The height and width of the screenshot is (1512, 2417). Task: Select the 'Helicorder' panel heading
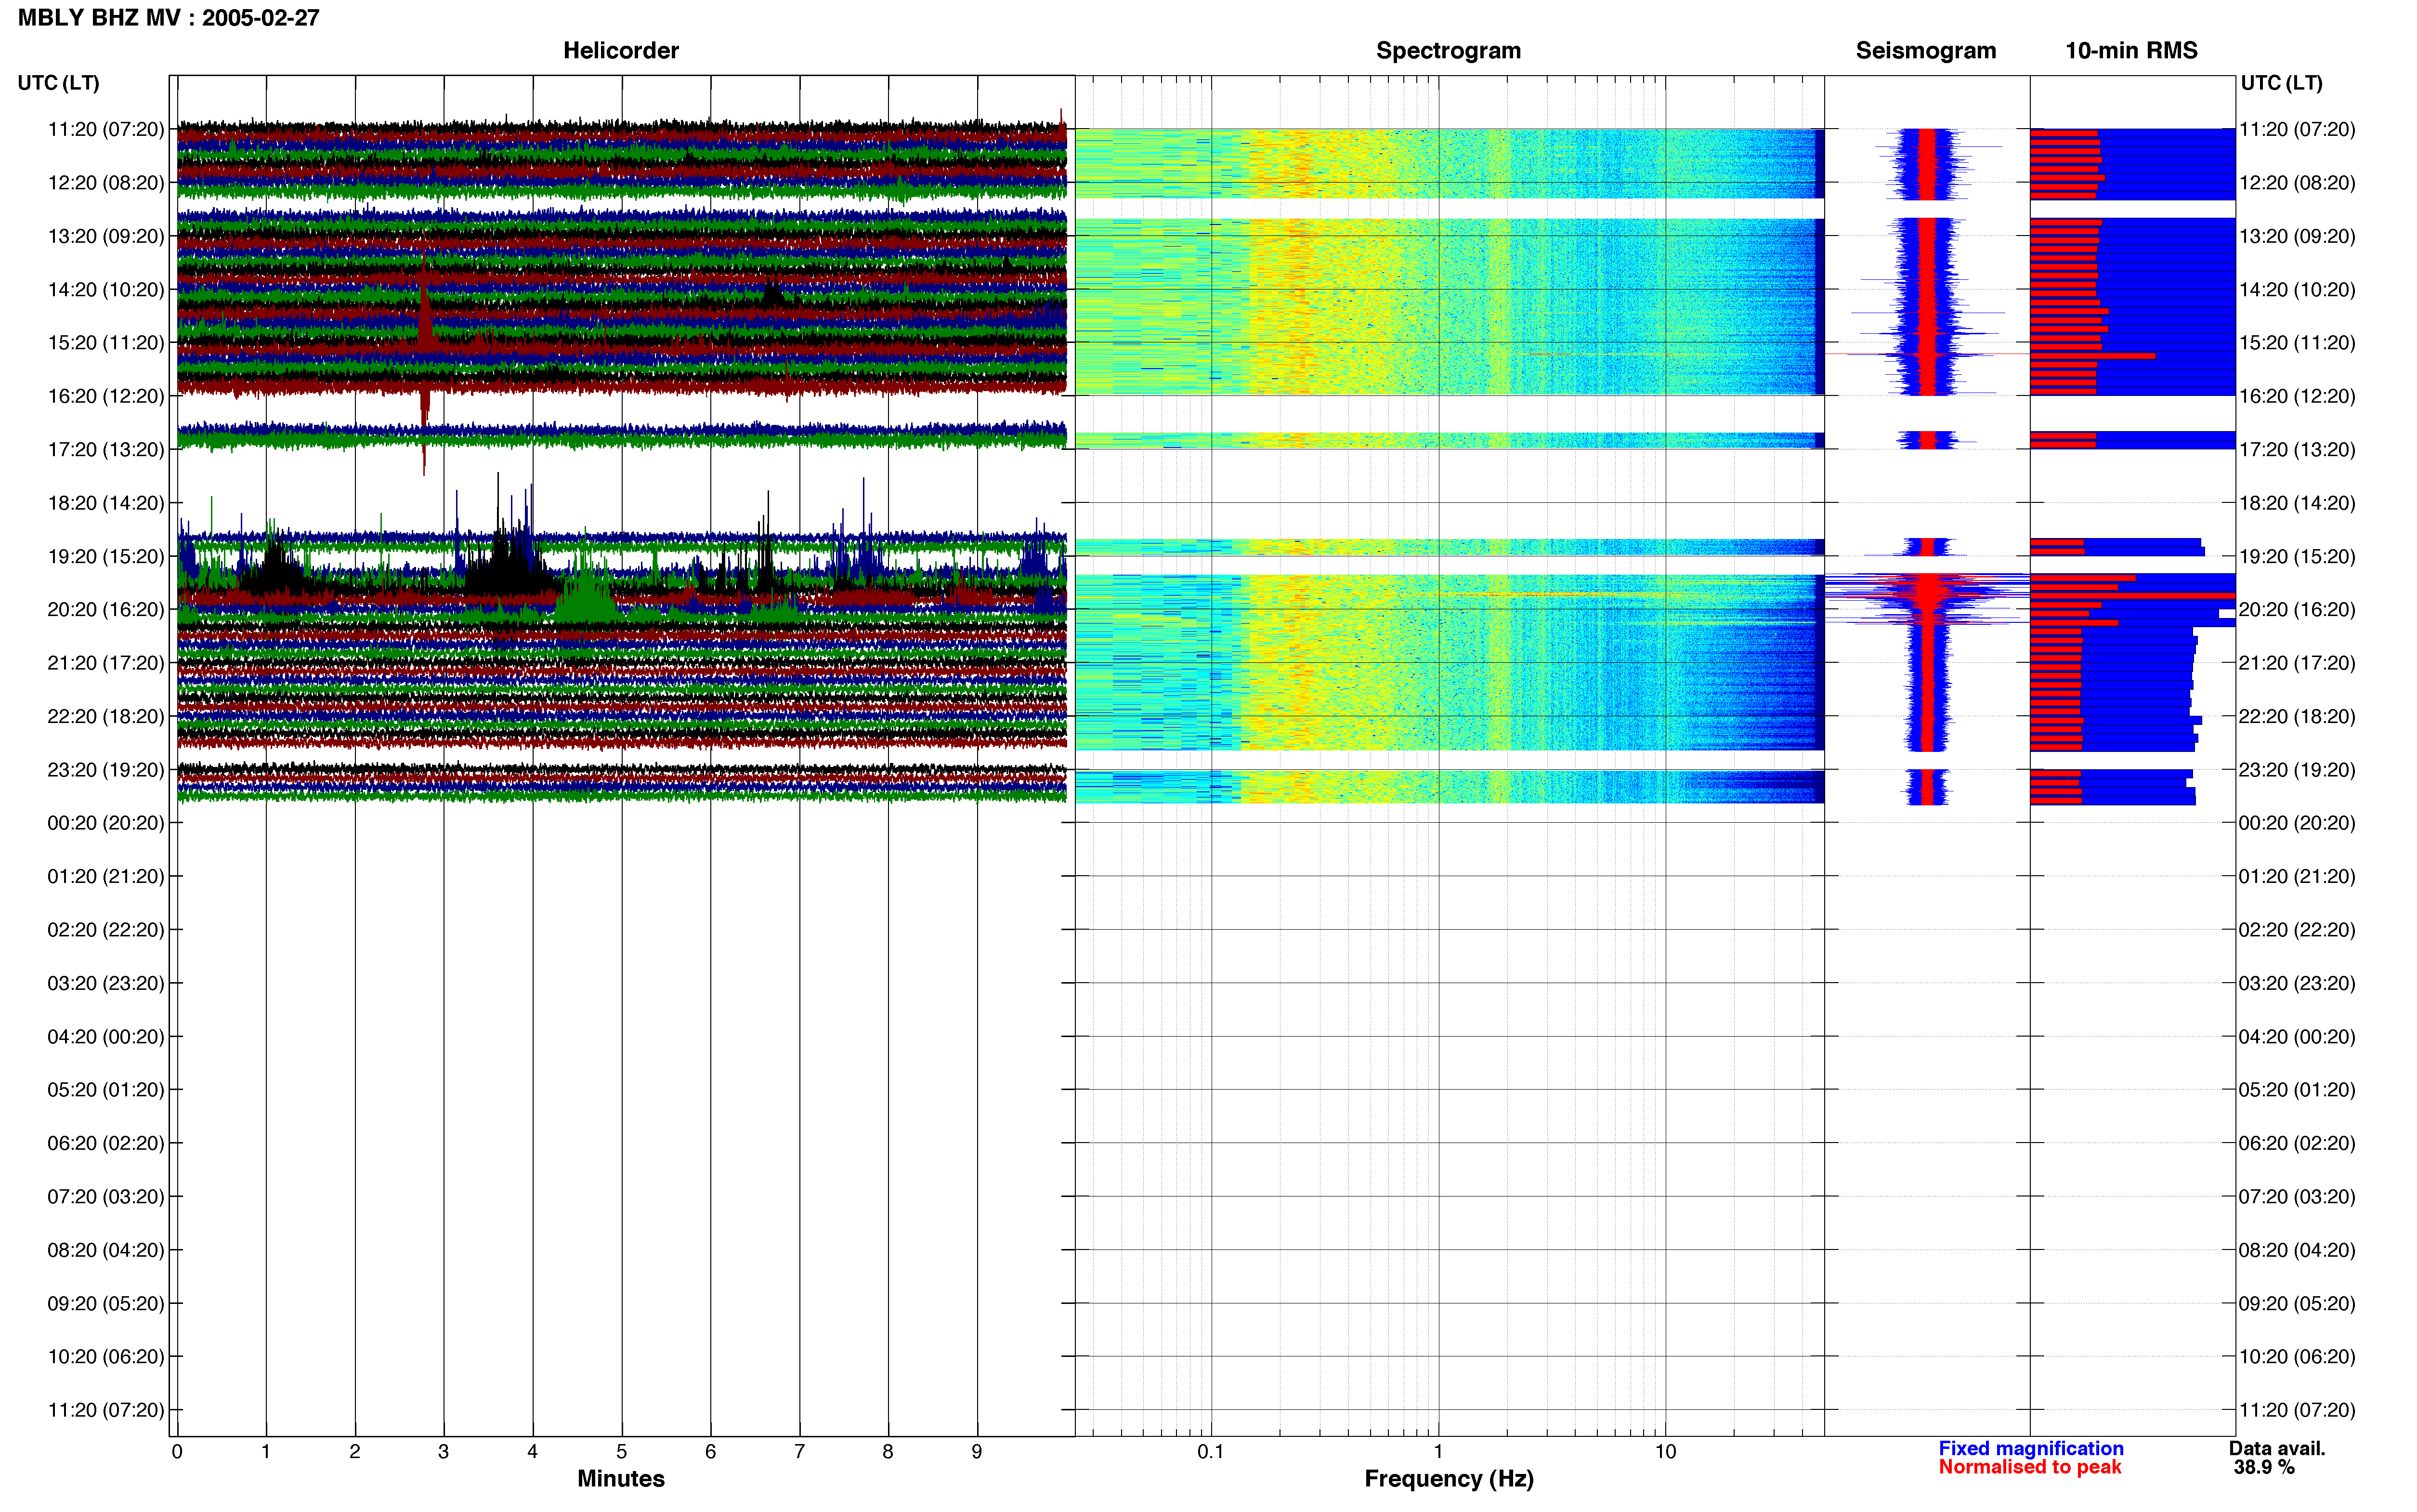(621, 50)
